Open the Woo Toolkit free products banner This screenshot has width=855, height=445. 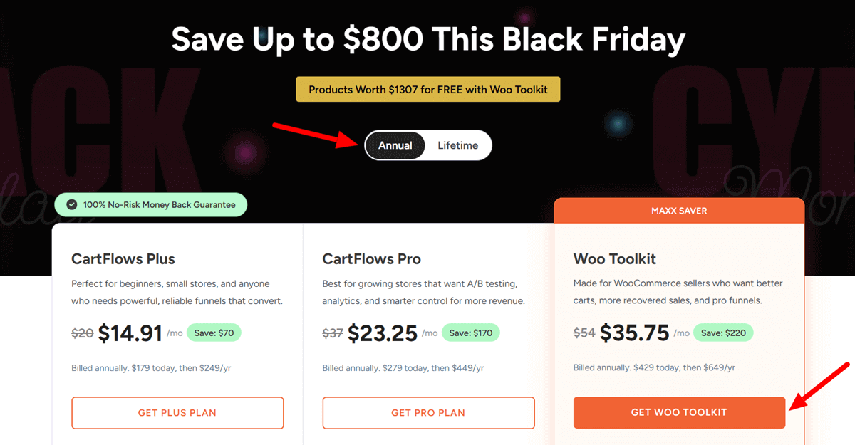(427, 89)
